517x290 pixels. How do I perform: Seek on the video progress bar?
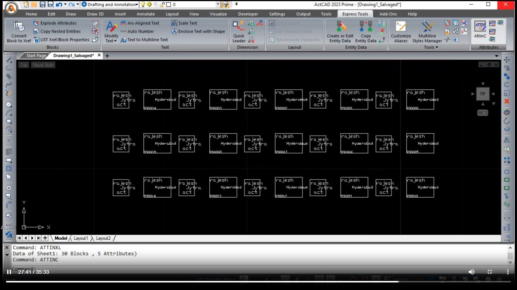tap(258, 281)
